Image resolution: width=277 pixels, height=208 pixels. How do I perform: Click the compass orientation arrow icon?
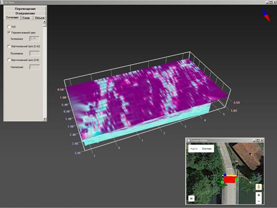pos(266,14)
